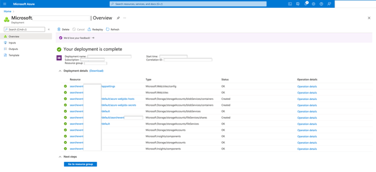Click the global search resources box

[188, 4]
